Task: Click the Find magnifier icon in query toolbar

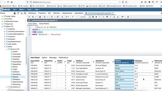Action: tap(45, 17)
